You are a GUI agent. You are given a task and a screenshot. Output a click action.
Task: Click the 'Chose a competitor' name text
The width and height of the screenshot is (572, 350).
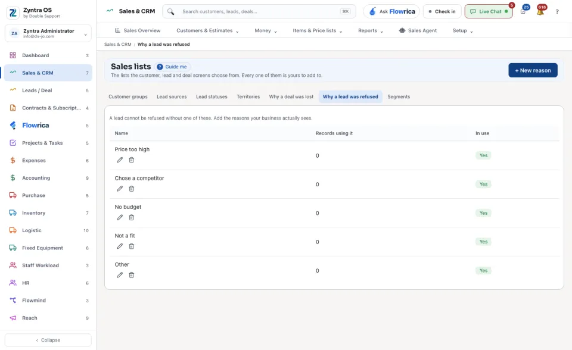point(139,179)
